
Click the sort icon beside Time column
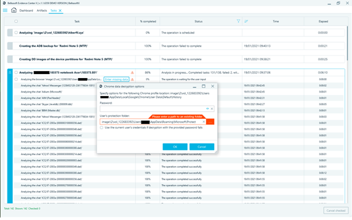[246, 21]
